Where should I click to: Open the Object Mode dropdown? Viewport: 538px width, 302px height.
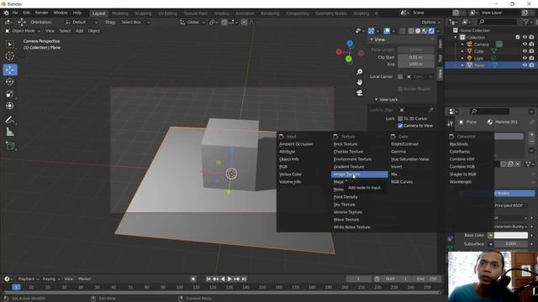pyautogui.click(x=23, y=31)
